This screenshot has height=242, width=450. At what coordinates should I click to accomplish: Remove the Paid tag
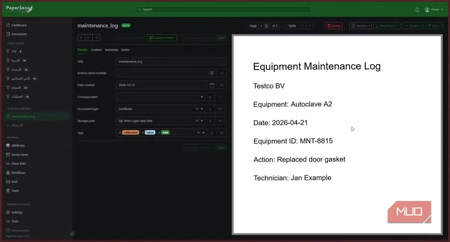pyautogui.click(x=159, y=132)
